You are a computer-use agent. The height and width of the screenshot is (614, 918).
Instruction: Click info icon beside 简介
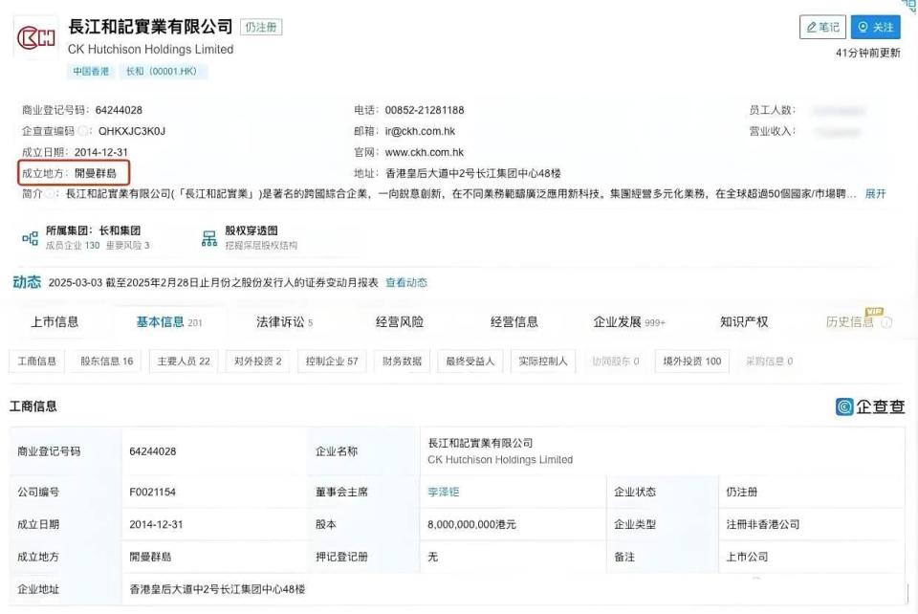tap(51, 194)
